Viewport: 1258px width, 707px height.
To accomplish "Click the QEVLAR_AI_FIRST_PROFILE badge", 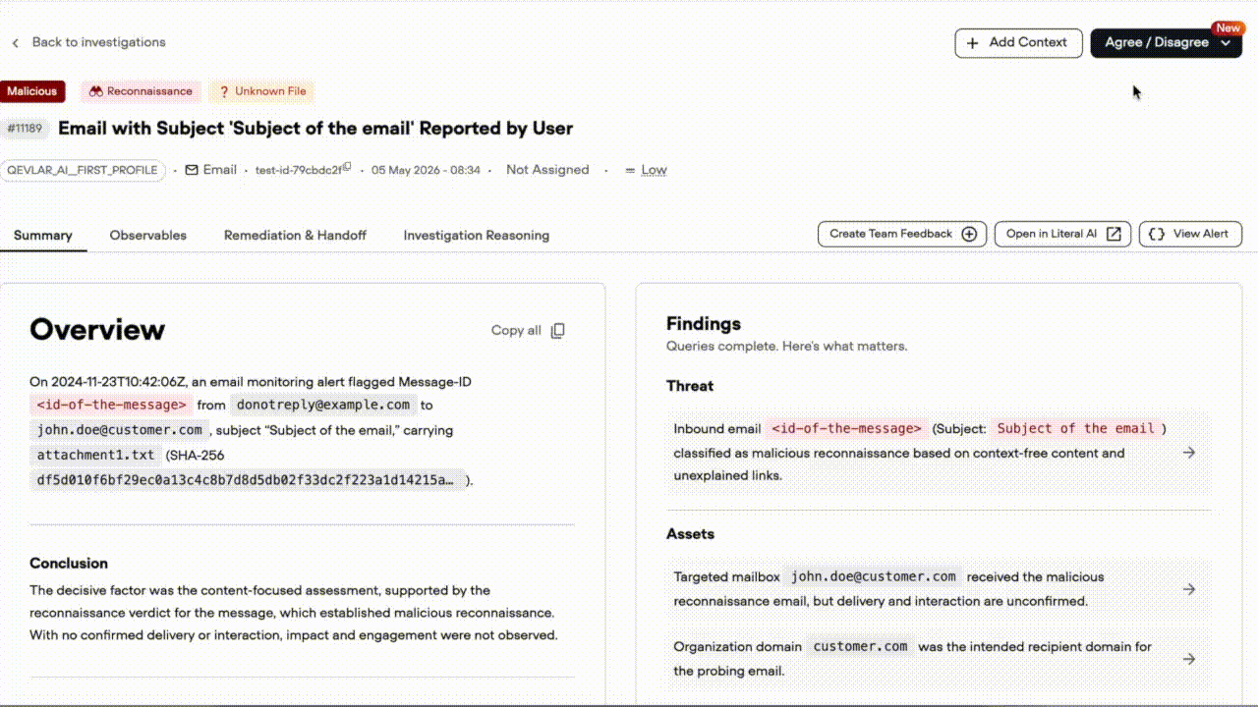I will [x=83, y=170].
